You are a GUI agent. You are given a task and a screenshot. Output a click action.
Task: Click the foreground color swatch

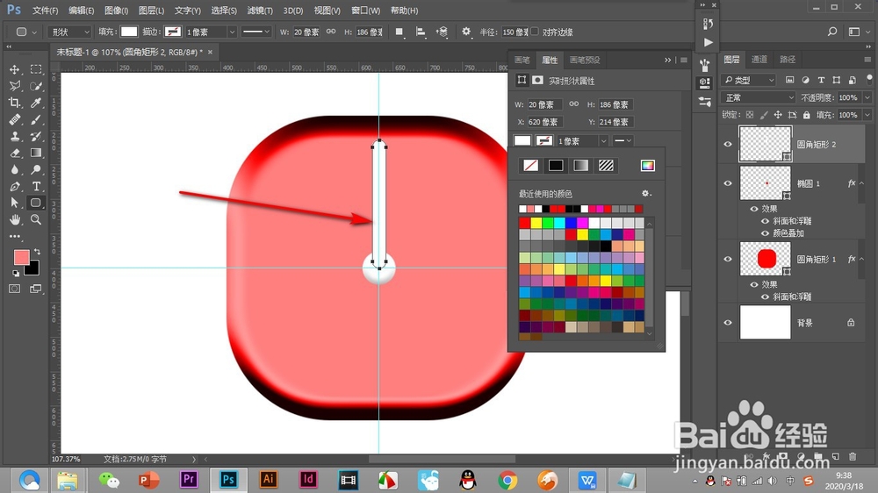pos(21,257)
